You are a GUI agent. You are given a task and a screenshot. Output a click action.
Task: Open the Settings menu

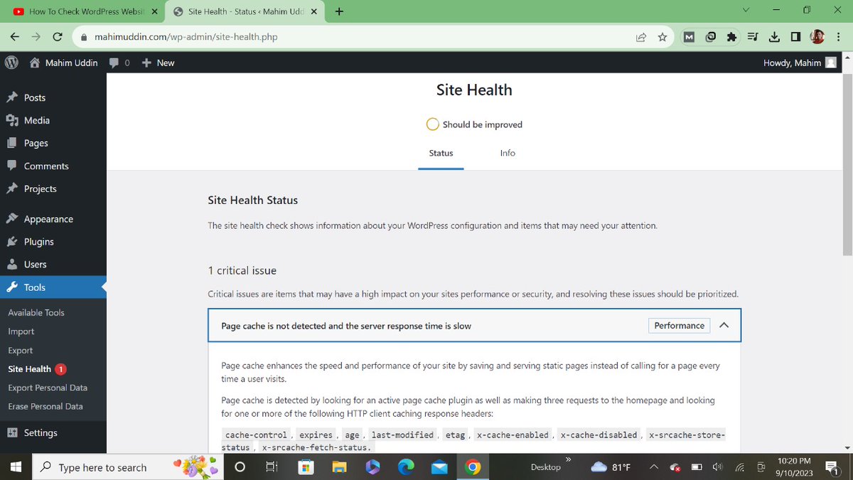[40, 432]
